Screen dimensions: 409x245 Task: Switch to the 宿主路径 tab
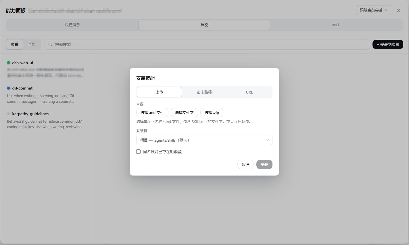click(204, 92)
